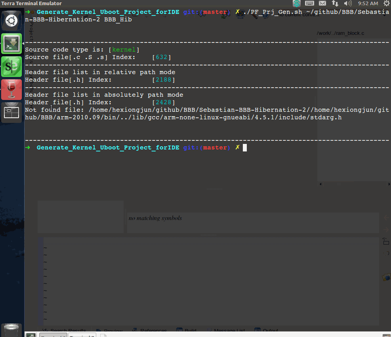Click the header index value '2188'

click(x=163, y=80)
